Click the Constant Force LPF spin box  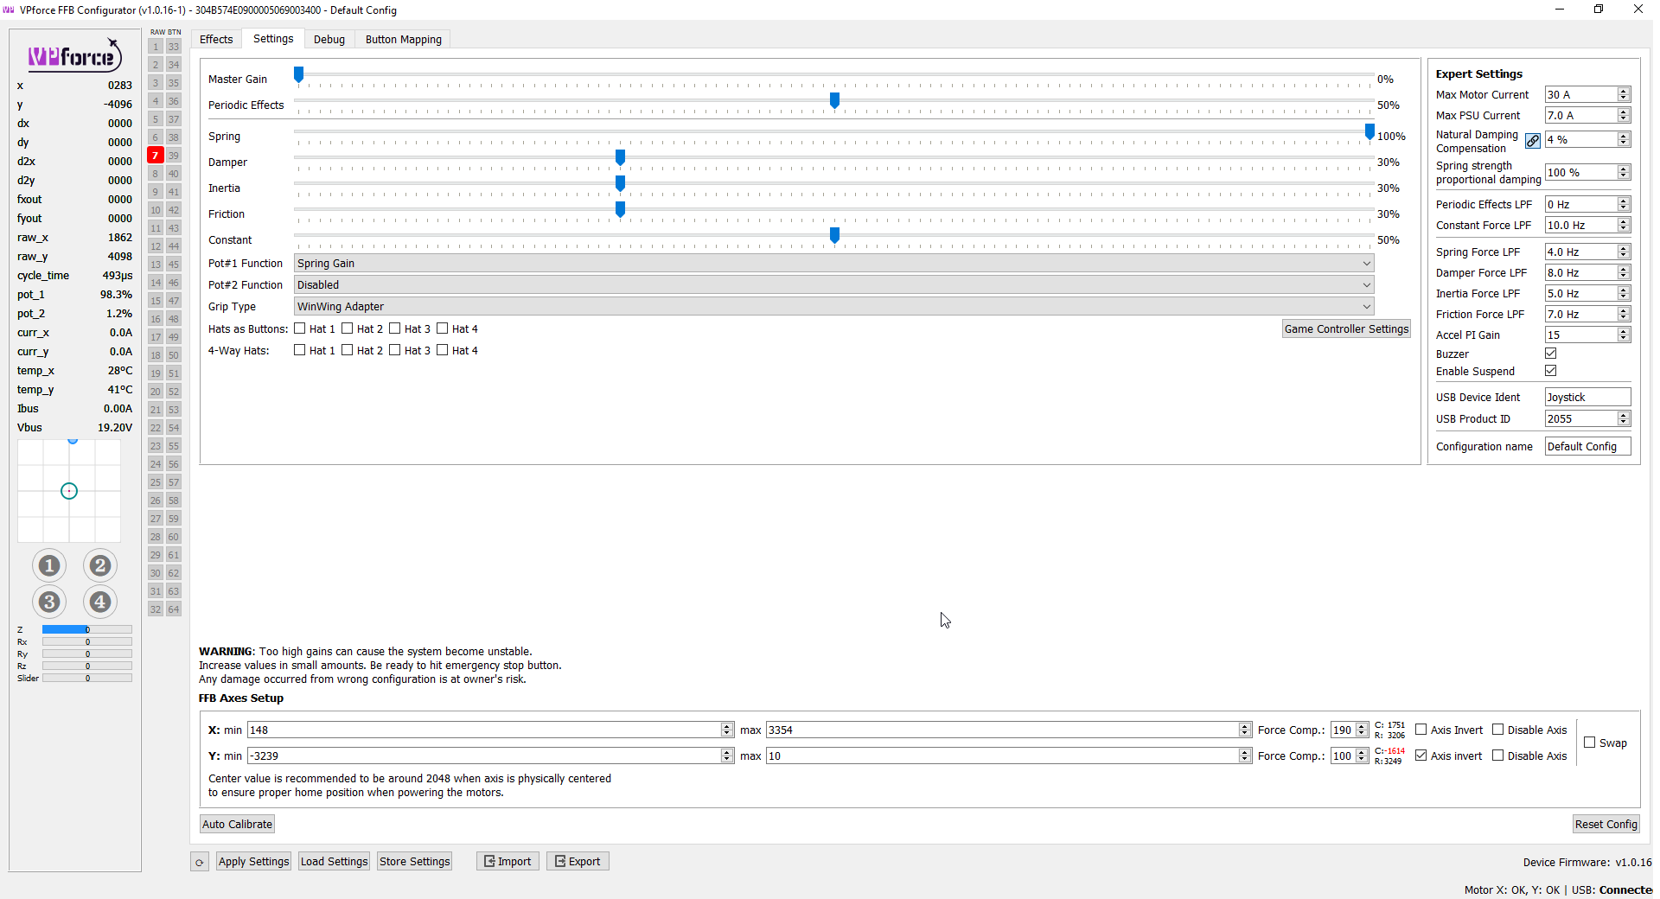1587,226
